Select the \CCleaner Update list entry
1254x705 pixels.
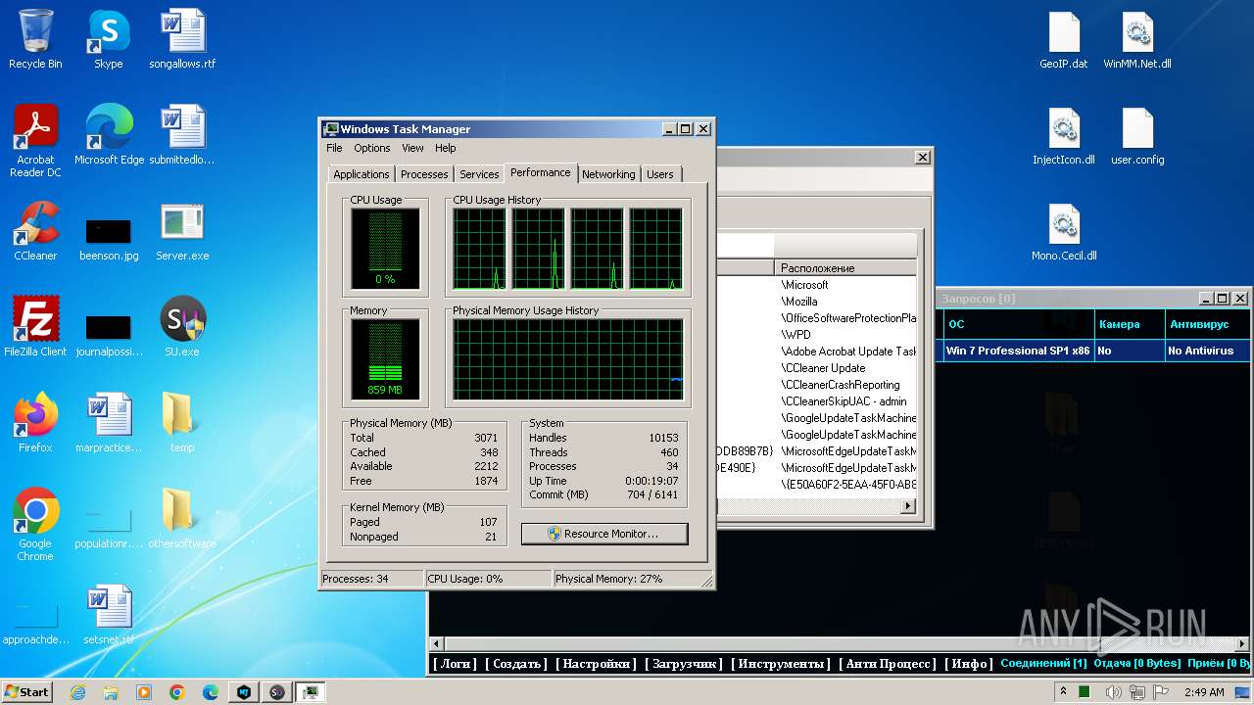(x=823, y=368)
